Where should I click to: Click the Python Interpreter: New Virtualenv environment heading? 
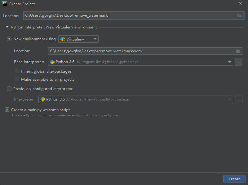tap(54, 27)
